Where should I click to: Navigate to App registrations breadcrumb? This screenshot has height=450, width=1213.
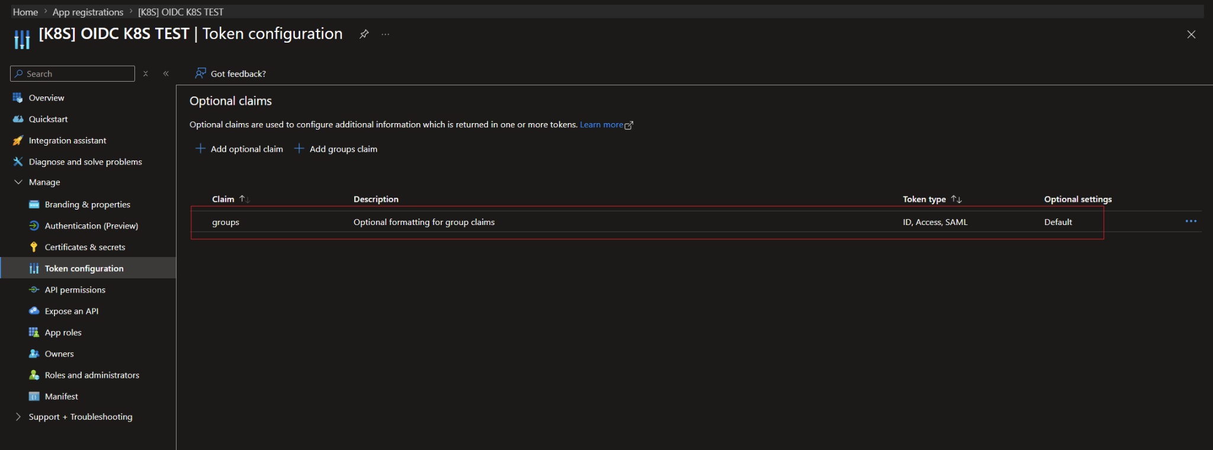tap(88, 12)
